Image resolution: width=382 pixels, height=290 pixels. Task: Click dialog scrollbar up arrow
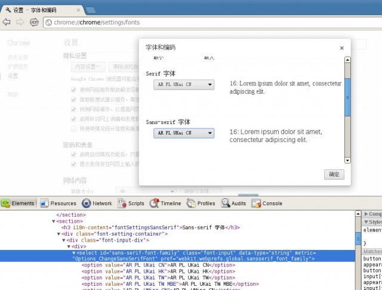coord(347,60)
